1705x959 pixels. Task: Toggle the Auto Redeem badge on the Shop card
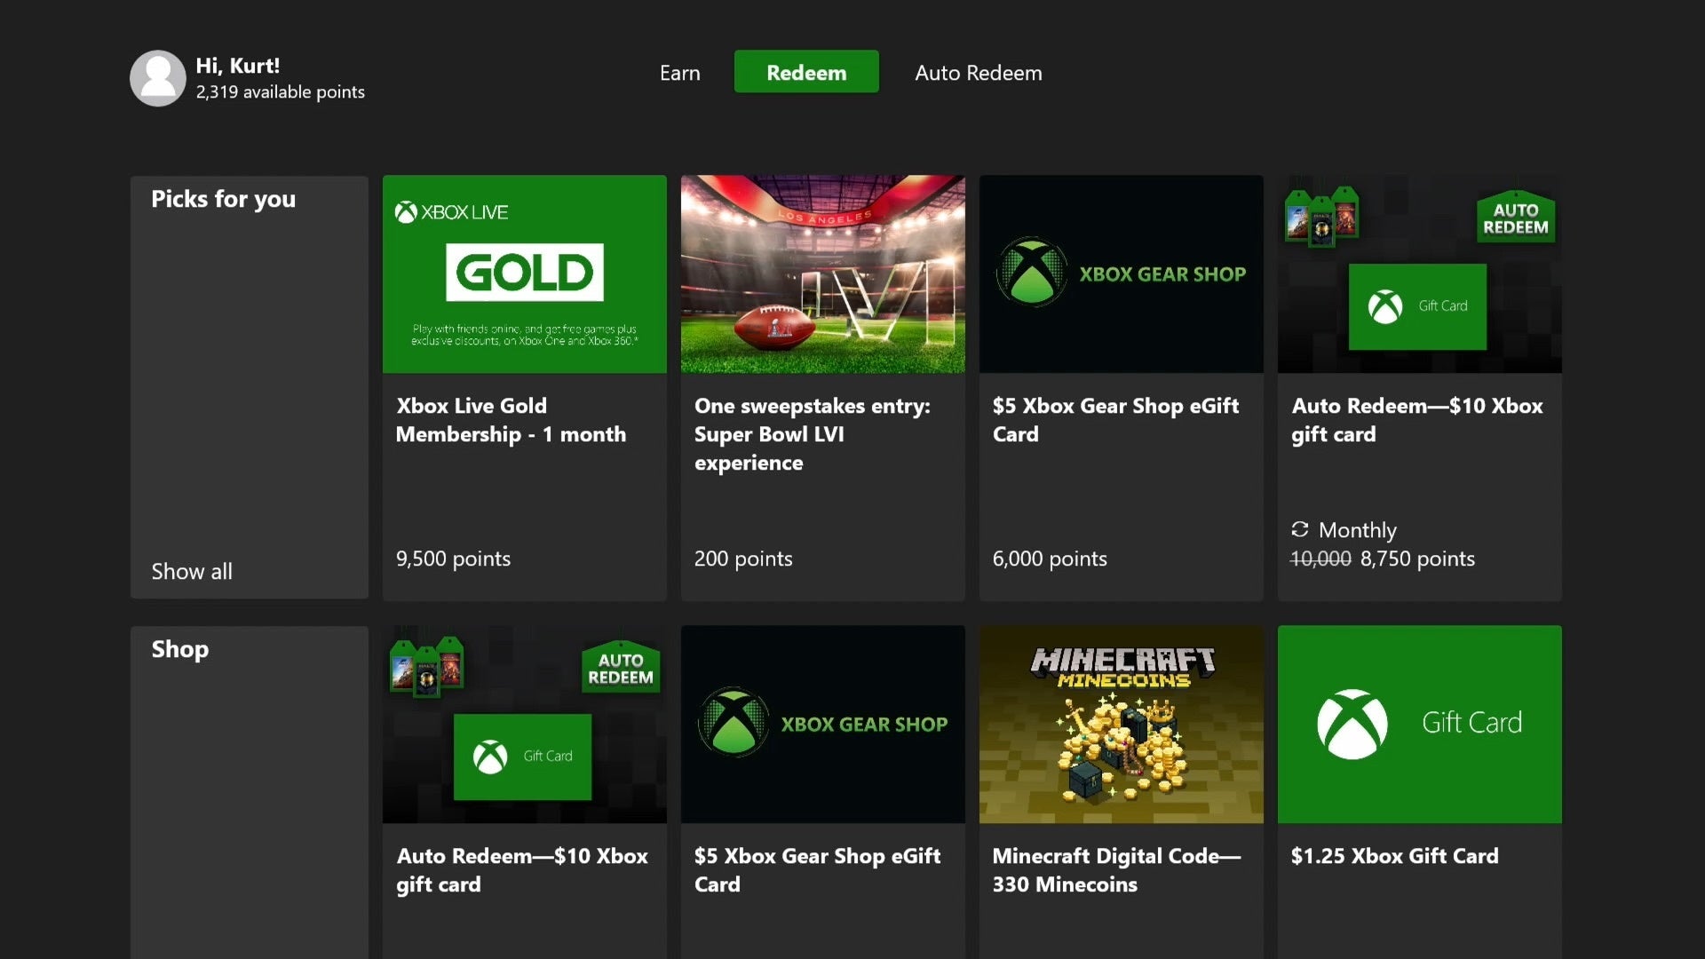[621, 667]
